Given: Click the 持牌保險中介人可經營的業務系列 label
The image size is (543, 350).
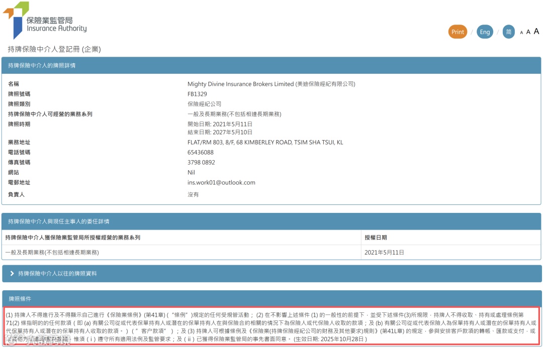Looking at the screenshot, I should click(x=50, y=114).
